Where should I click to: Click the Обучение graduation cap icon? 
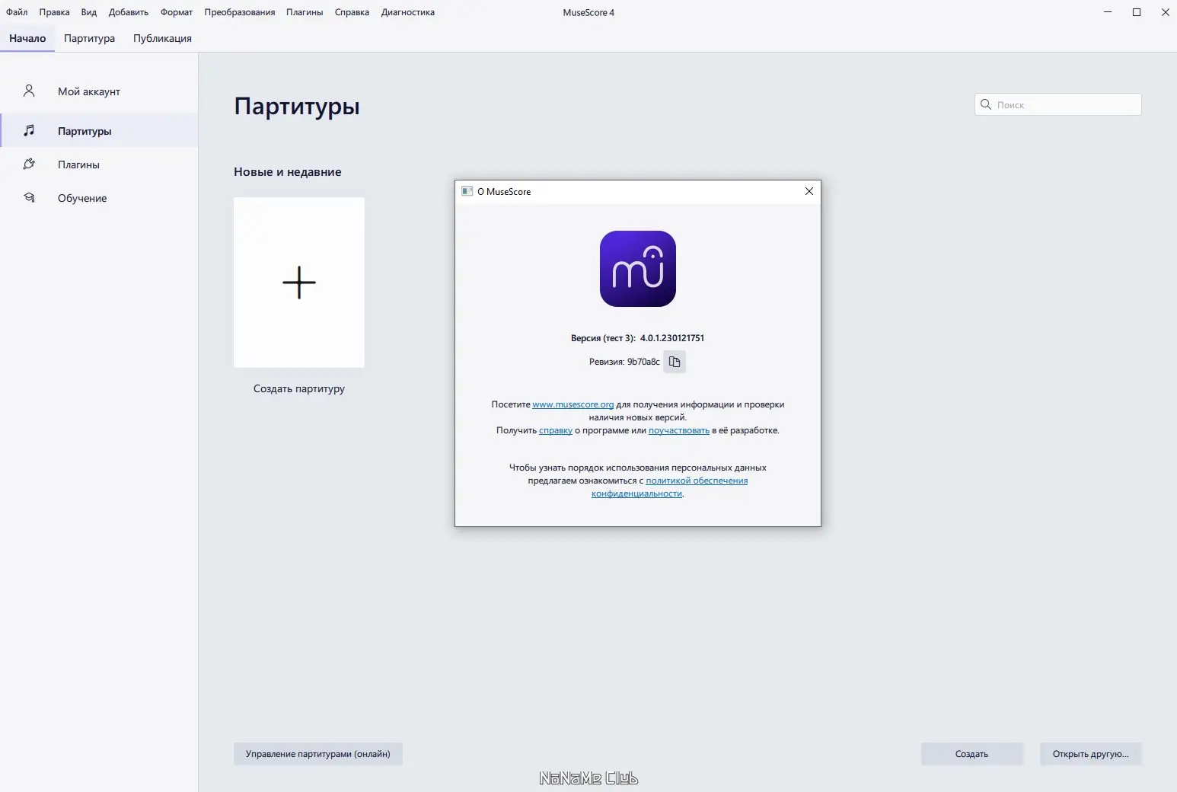tap(29, 197)
